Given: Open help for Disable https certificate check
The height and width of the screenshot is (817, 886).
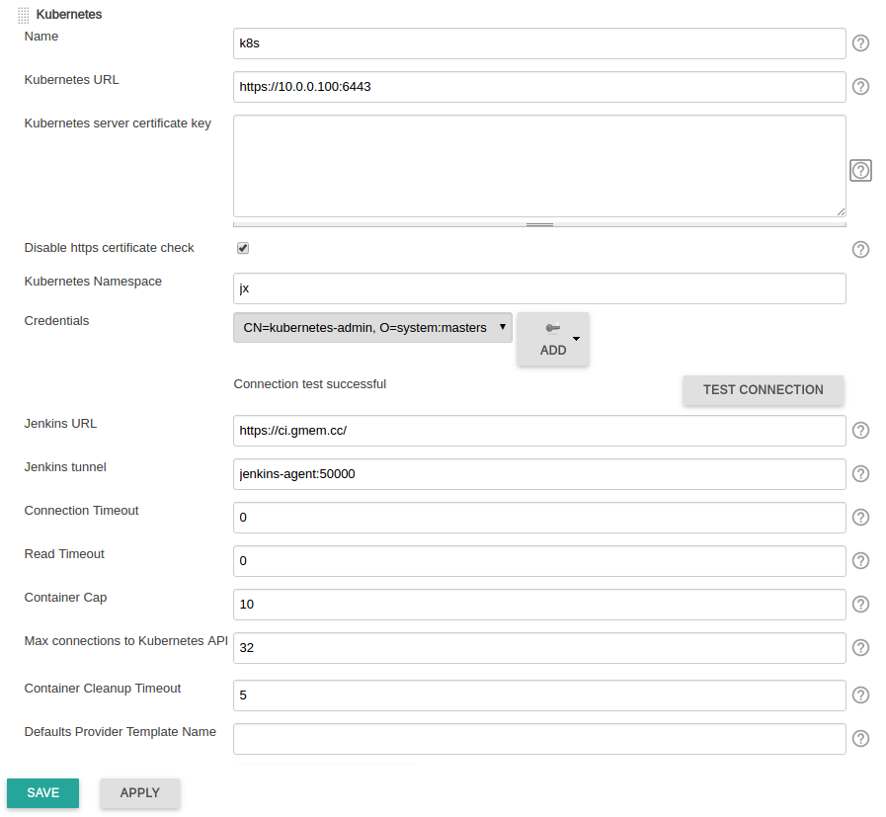Looking at the screenshot, I should 860,249.
